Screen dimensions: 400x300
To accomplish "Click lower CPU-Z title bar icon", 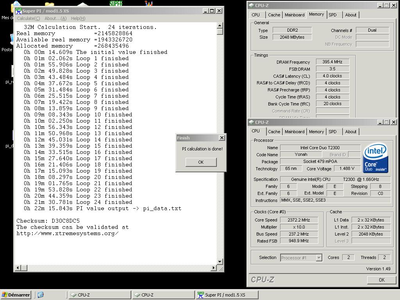I will [x=252, y=122].
